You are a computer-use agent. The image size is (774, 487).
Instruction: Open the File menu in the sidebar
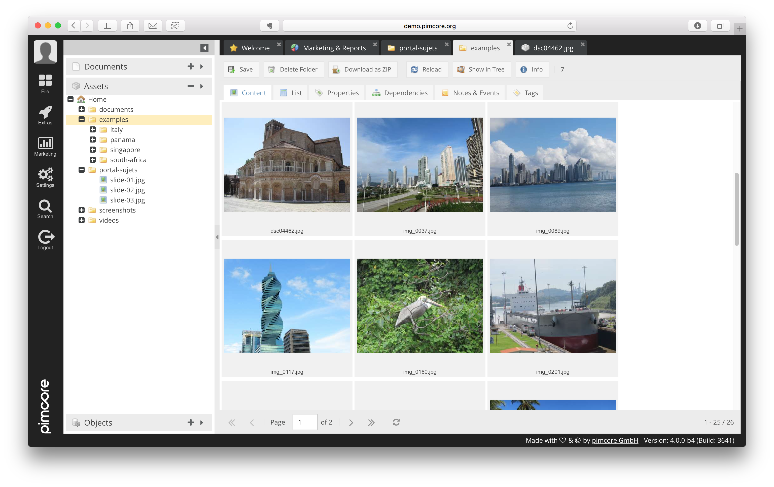tap(45, 84)
